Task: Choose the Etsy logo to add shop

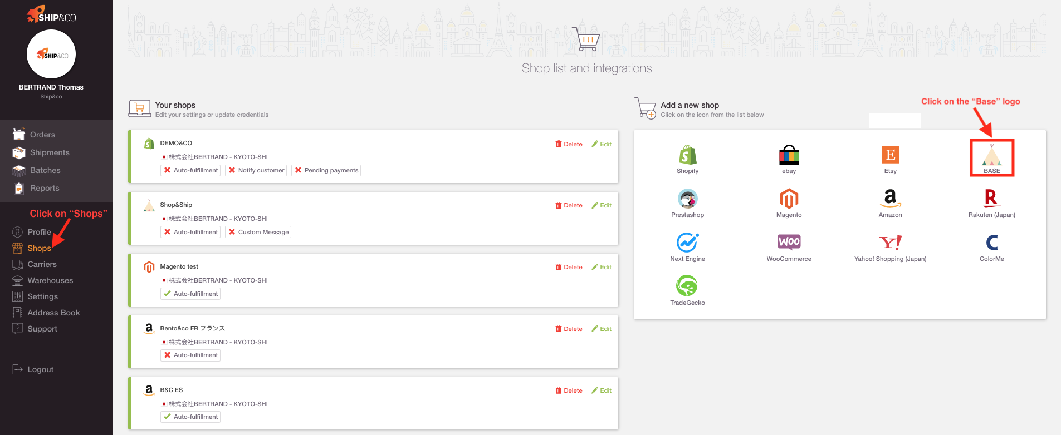Action: [x=890, y=155]
